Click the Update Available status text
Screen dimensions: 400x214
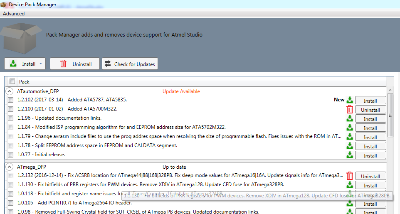point(181,91)
